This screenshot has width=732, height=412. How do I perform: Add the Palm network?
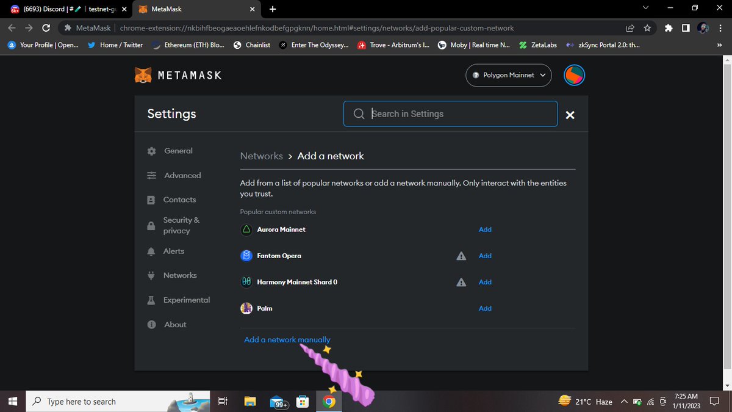pyautogui.click(x=485, y=308)
